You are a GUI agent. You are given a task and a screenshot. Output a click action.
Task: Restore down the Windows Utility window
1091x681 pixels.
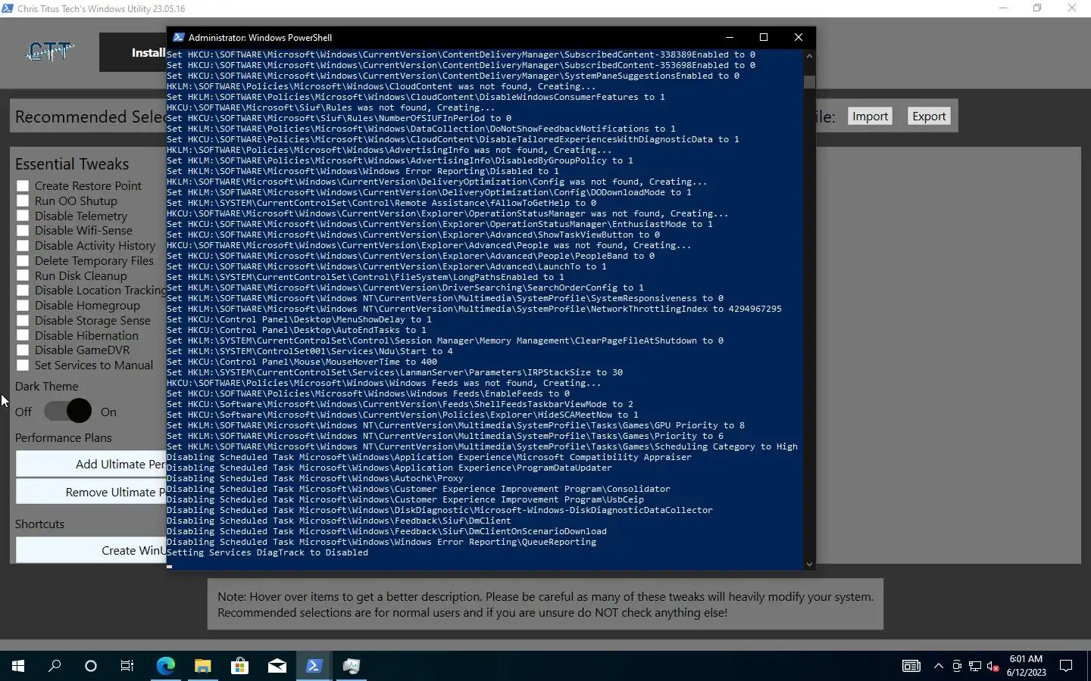pos(1037,8)
